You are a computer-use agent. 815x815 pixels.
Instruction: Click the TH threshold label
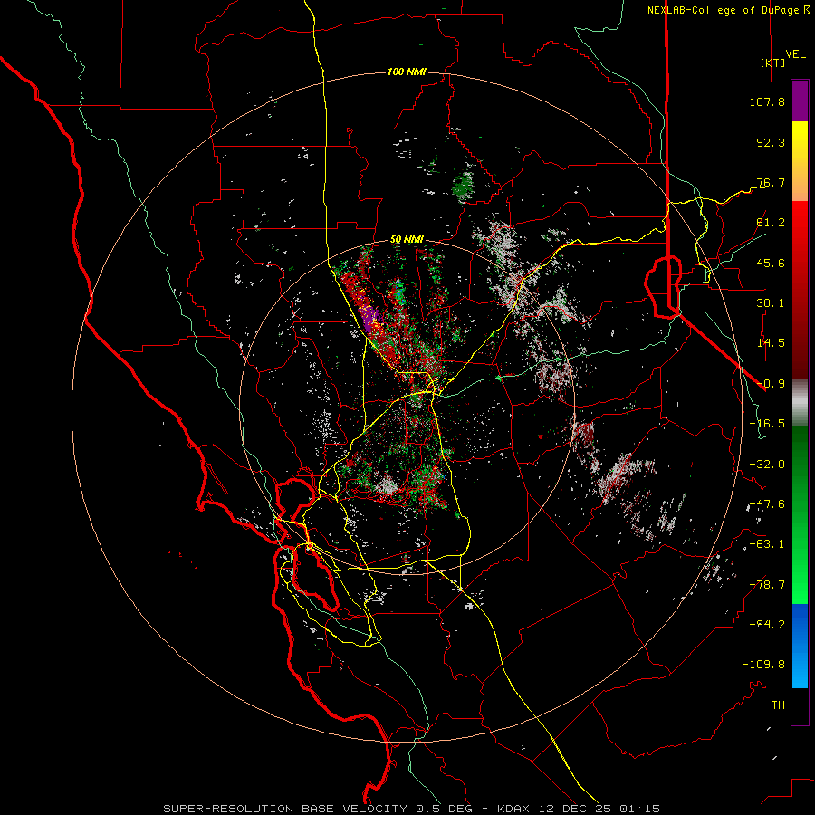778,705
